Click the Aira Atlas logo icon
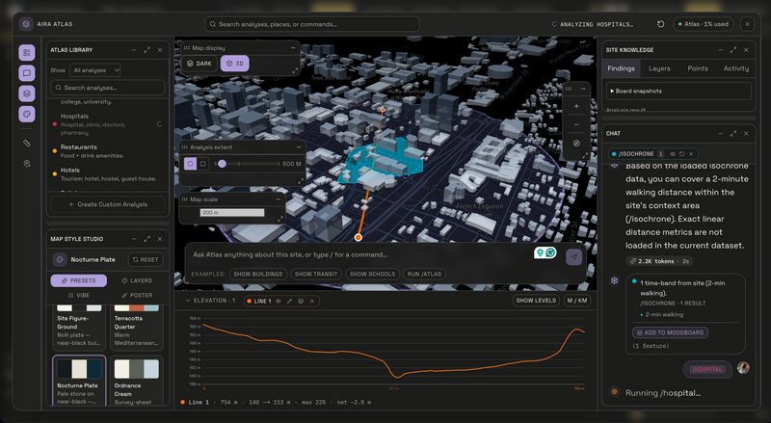The height and width of the screenshot is (423, 771). click(x=26, y=24)
